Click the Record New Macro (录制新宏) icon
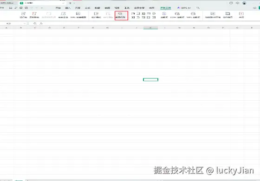The width and height of the screenshot is (260, 181). [x=34, y=15]
